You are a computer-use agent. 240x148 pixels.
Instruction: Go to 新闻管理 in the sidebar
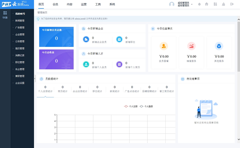click(x=20, y=21)
